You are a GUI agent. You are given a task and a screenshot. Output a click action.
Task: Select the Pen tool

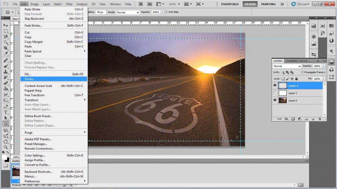[6, 107]
